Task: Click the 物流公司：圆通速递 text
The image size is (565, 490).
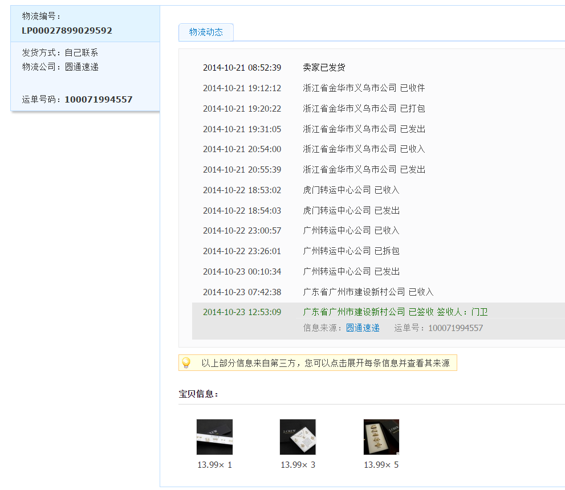Action: coord(60,67)
